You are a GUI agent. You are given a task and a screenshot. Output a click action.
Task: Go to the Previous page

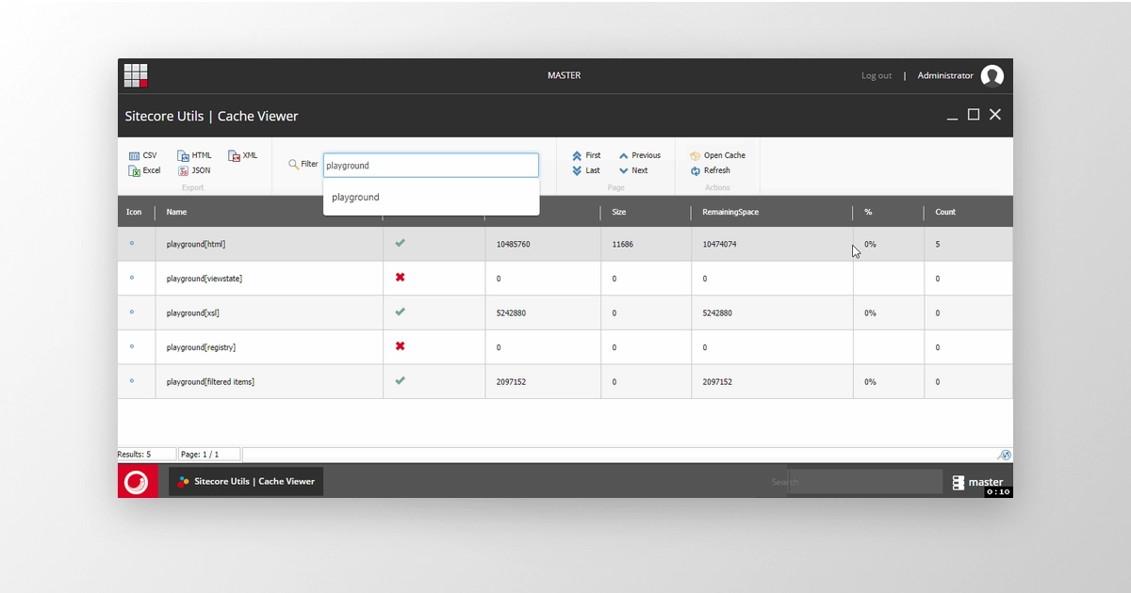pyautogui.click(x=640, y=155)
